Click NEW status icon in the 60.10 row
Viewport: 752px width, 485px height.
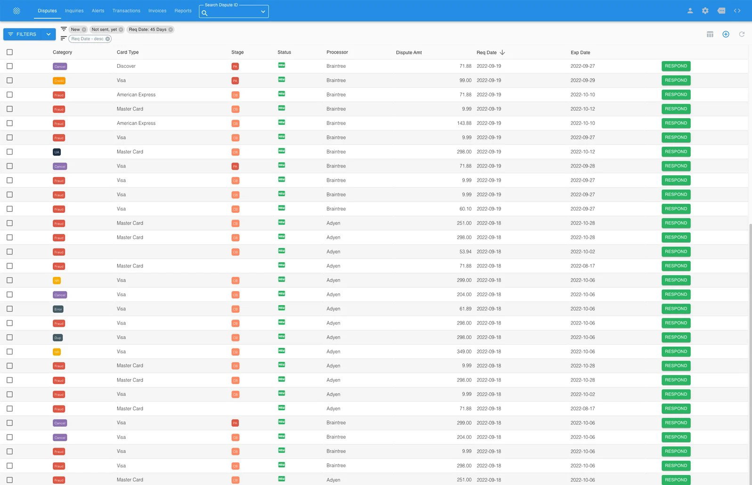coord(282,208)
